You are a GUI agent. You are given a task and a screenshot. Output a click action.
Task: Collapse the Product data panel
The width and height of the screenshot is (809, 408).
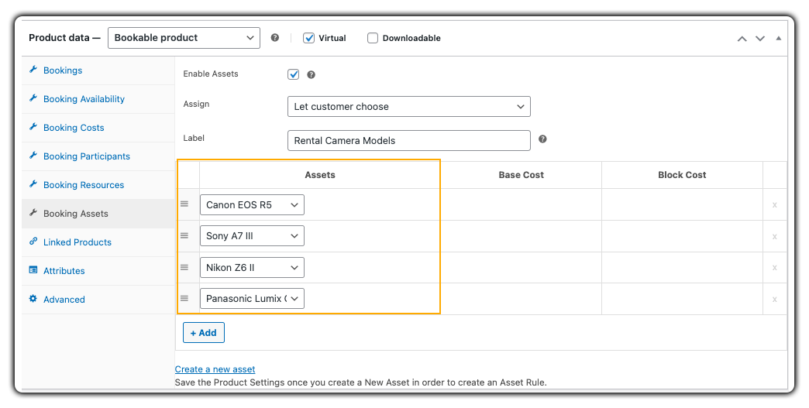[x=778, y=38]
